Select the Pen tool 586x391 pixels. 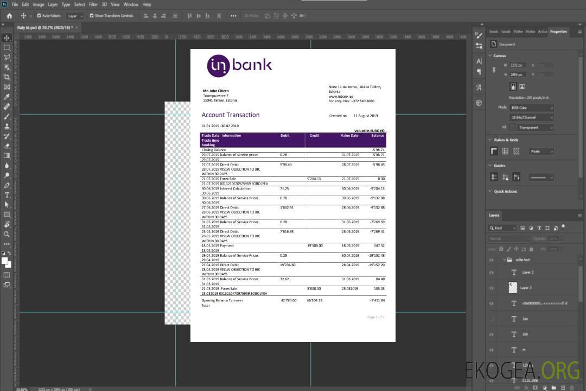7,185
